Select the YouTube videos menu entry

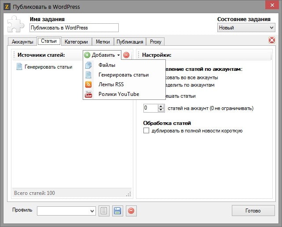(x=118, y=94)
